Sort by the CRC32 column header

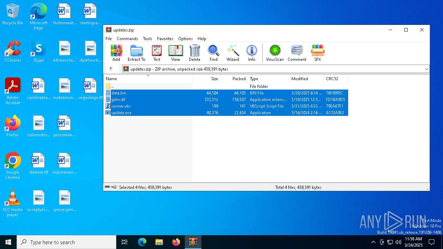click(336, 79)
